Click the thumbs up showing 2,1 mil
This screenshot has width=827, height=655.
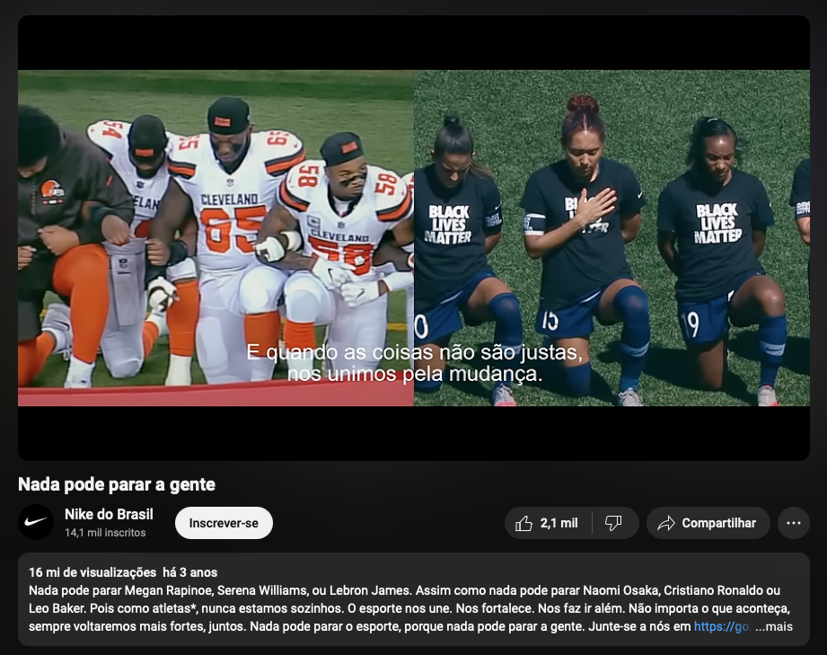point(548,522)
